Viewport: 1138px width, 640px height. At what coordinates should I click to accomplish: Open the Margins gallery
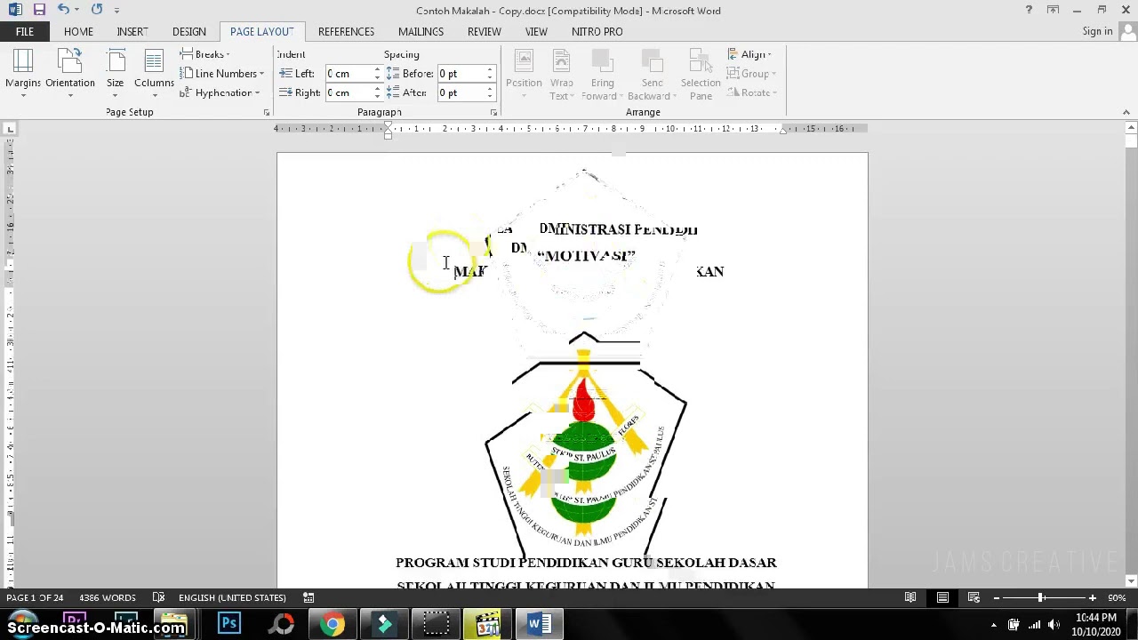tap(23, 74)
